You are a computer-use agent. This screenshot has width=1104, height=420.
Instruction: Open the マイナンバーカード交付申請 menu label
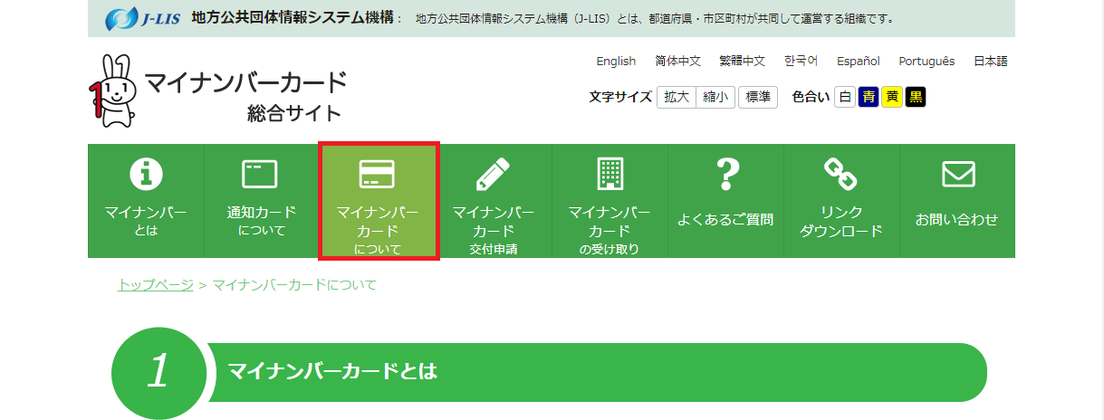(x=494, y=230)
